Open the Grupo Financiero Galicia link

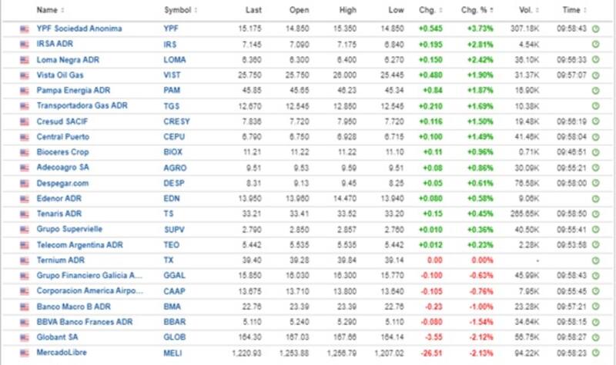click(x=89, y=276)
